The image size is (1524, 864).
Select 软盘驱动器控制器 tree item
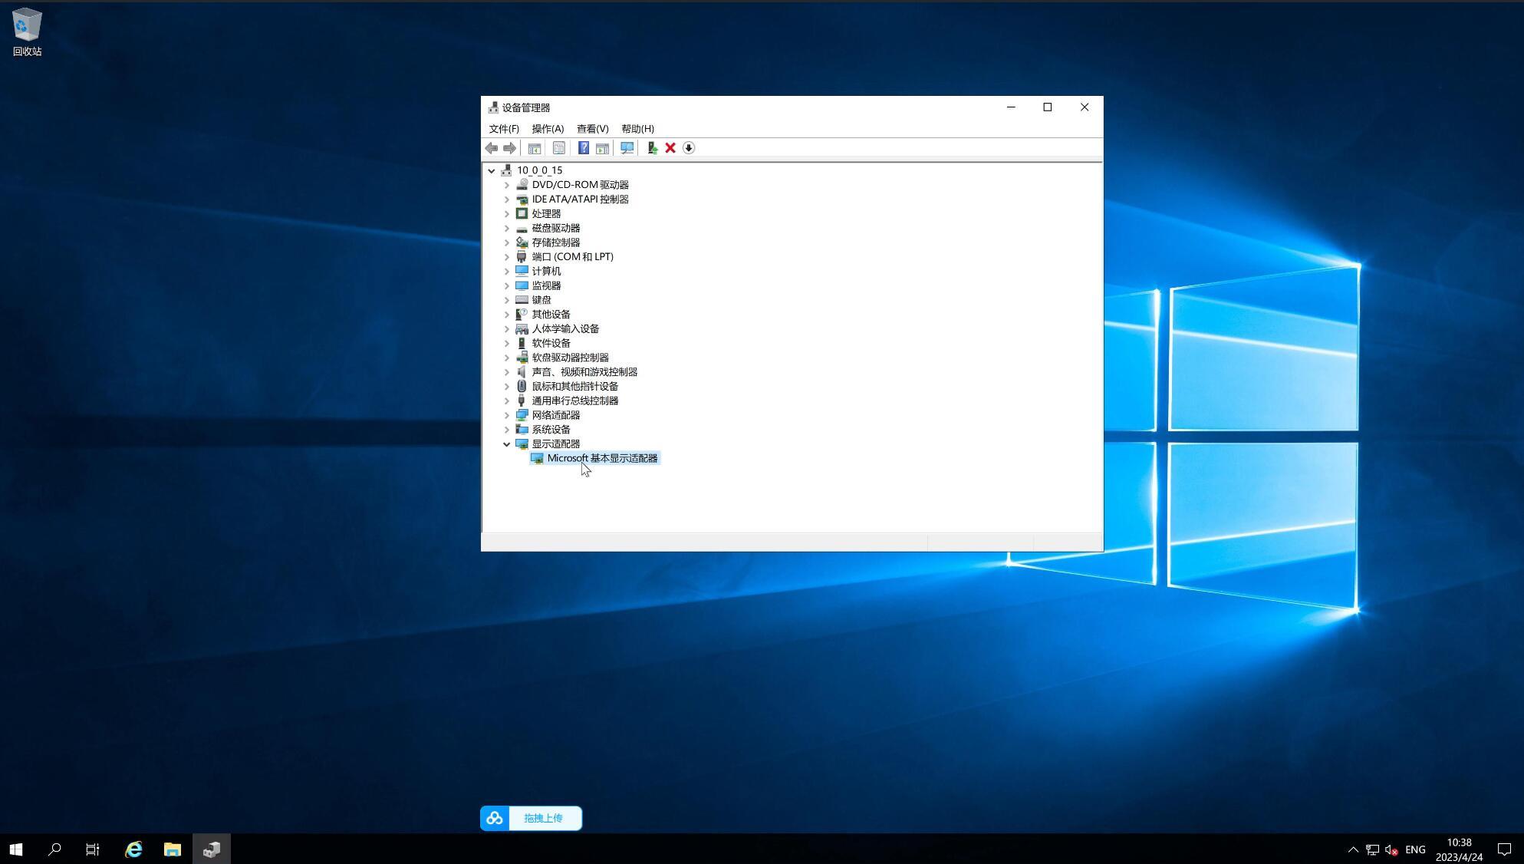point(570,358)
